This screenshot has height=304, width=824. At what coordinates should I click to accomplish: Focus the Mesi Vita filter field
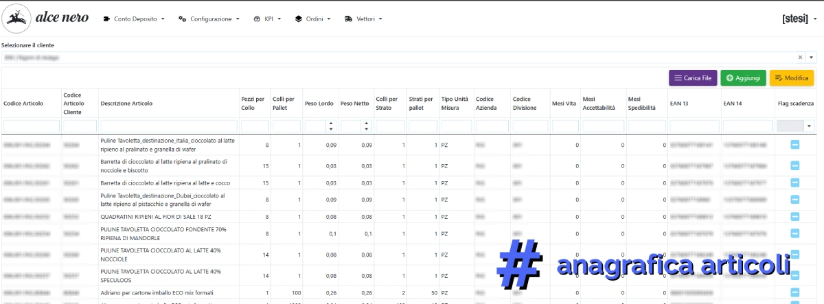pos(565,126)
